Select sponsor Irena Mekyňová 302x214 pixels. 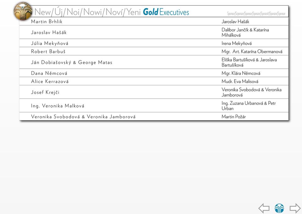point(237,43)
